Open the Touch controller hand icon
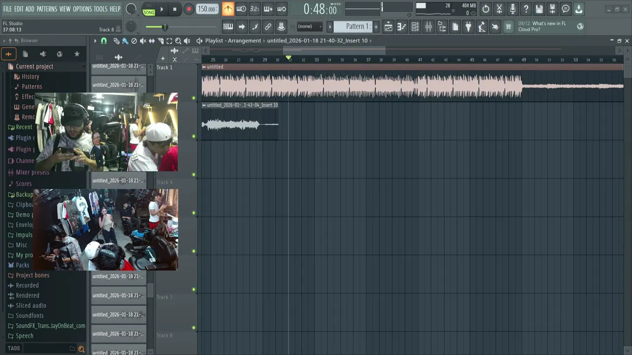This screenshot has width=632, height=355. click(x=495, y=27)
